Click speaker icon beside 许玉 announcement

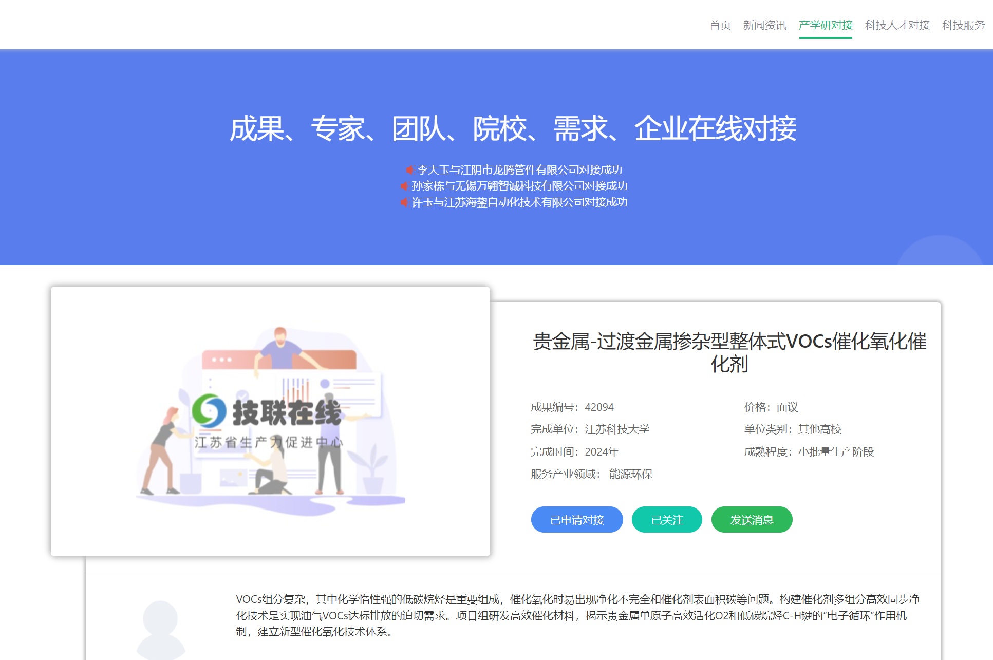point(404,202)
